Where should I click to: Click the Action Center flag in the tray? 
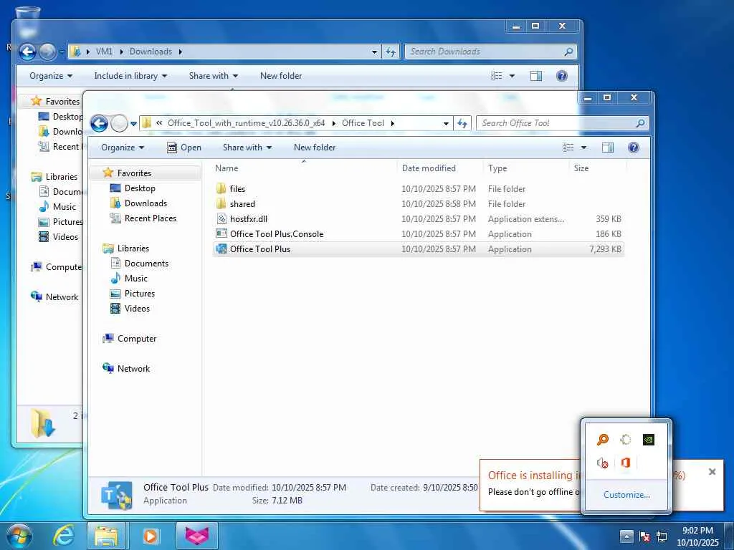pyautogui.click(x=644, y=536)
